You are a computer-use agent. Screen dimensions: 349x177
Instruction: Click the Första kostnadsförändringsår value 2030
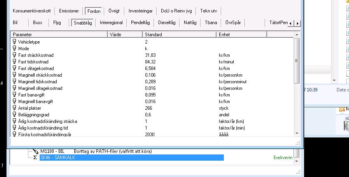[150, 135]
